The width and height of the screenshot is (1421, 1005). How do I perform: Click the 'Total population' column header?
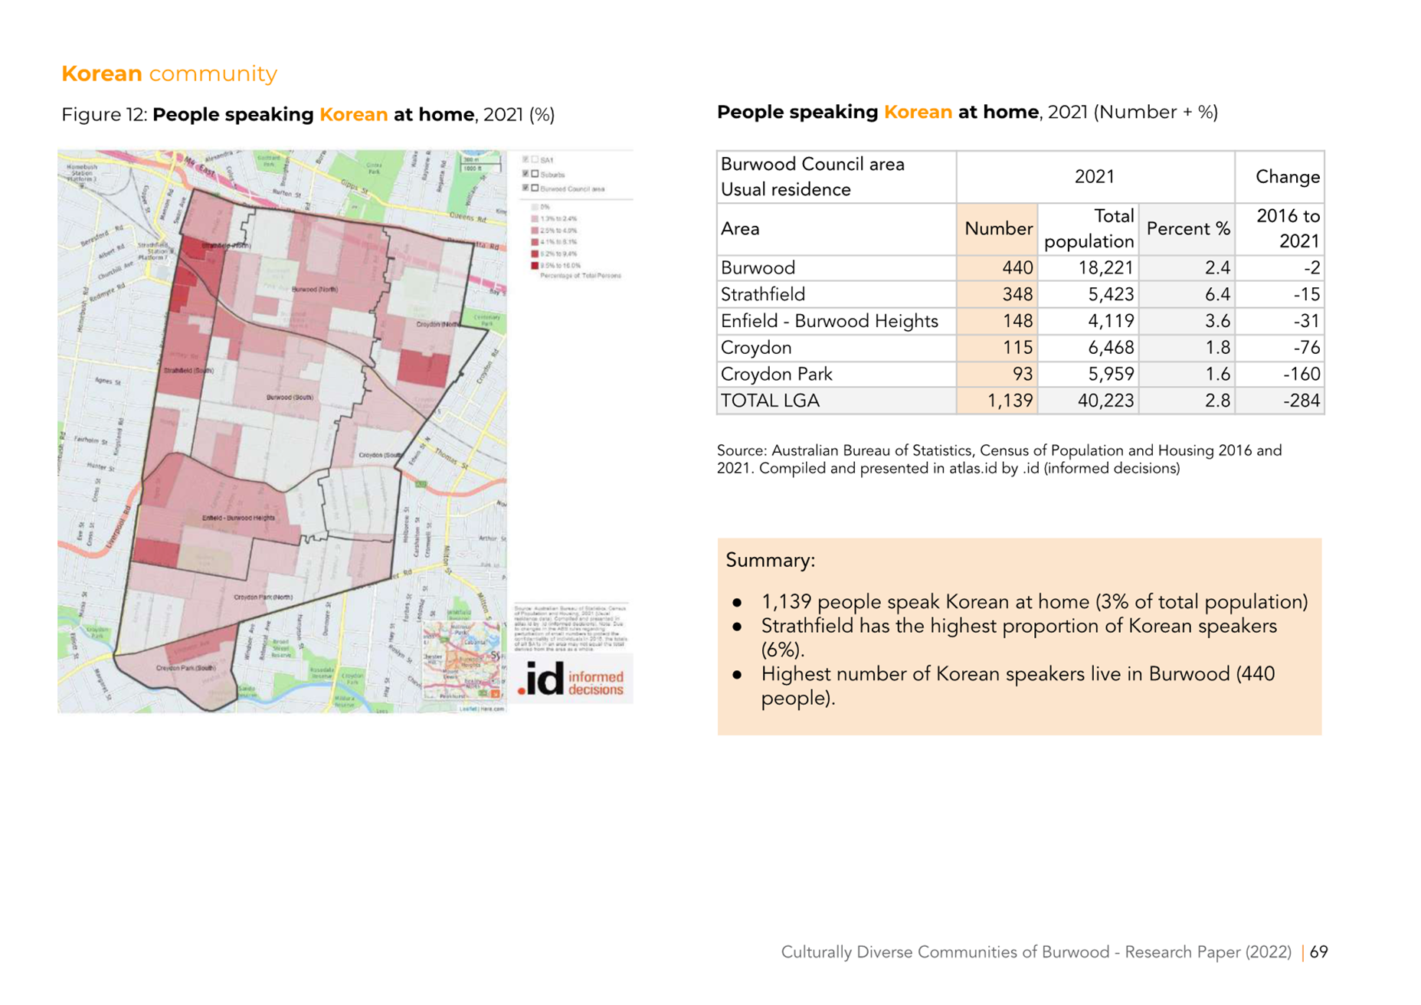pos(1089,229)
